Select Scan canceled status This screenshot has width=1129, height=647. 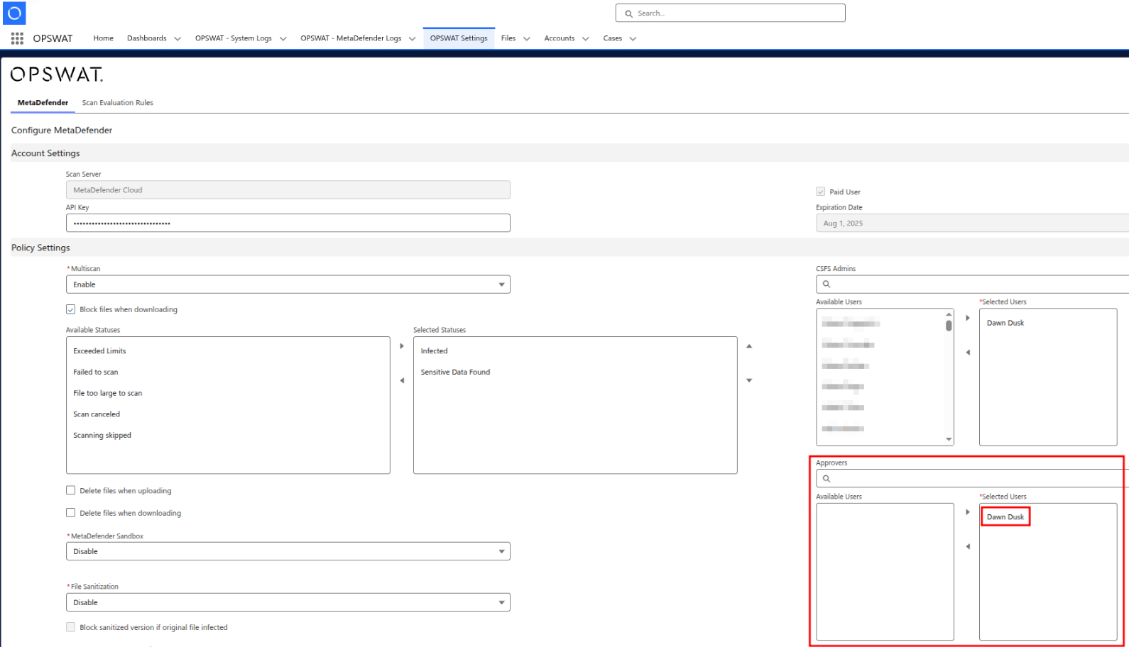pos(97,414)
